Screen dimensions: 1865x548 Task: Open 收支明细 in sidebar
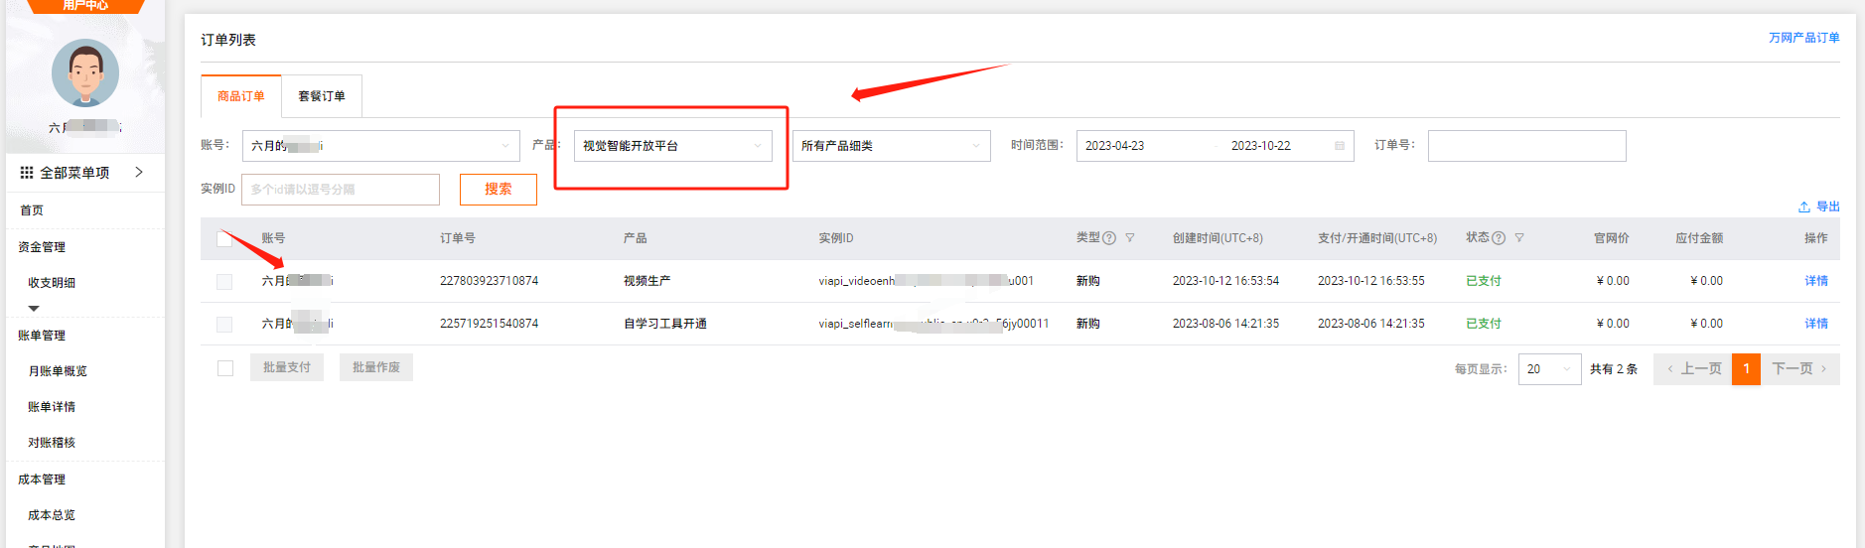[x=52, y=283]
